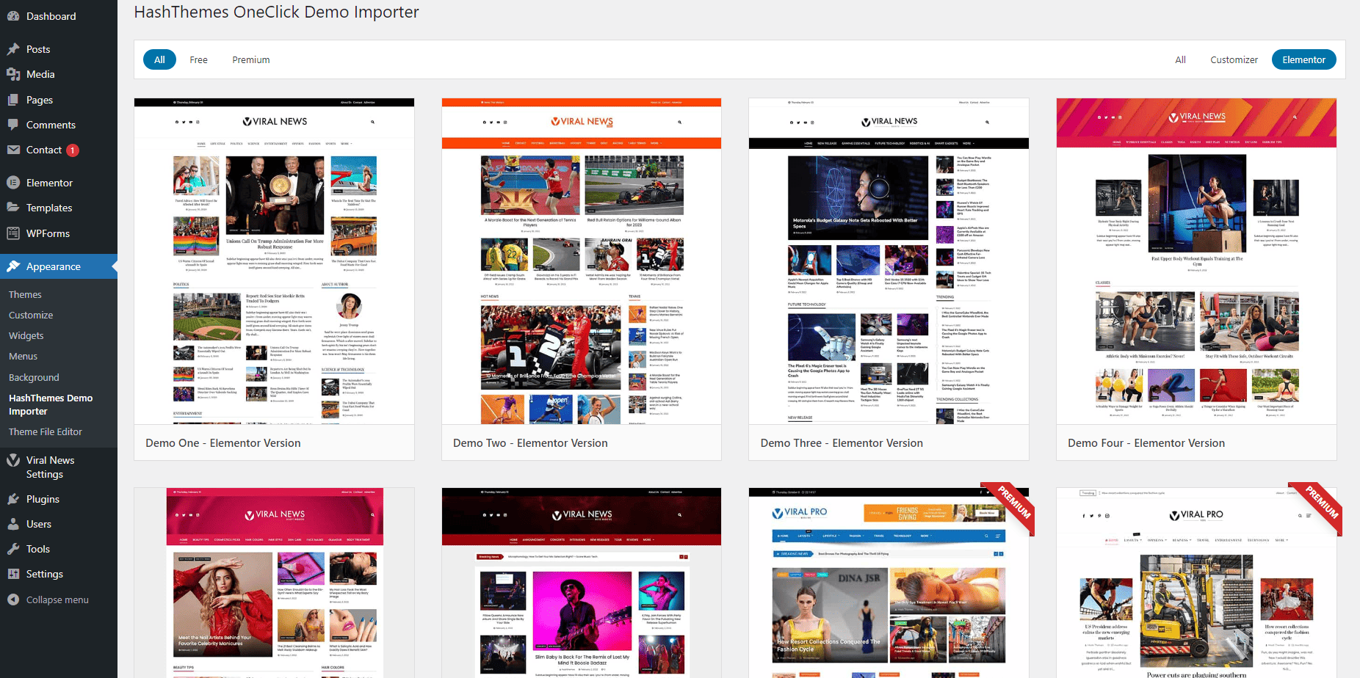Select the All builder filter on right
This screenshot has width=1360, height=678.
[x=1180, y=59]
